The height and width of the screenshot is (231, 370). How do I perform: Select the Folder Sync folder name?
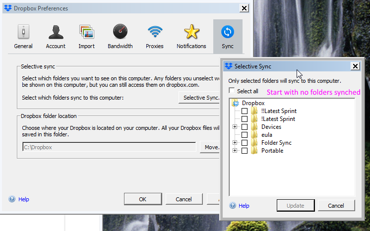[276, 143]
